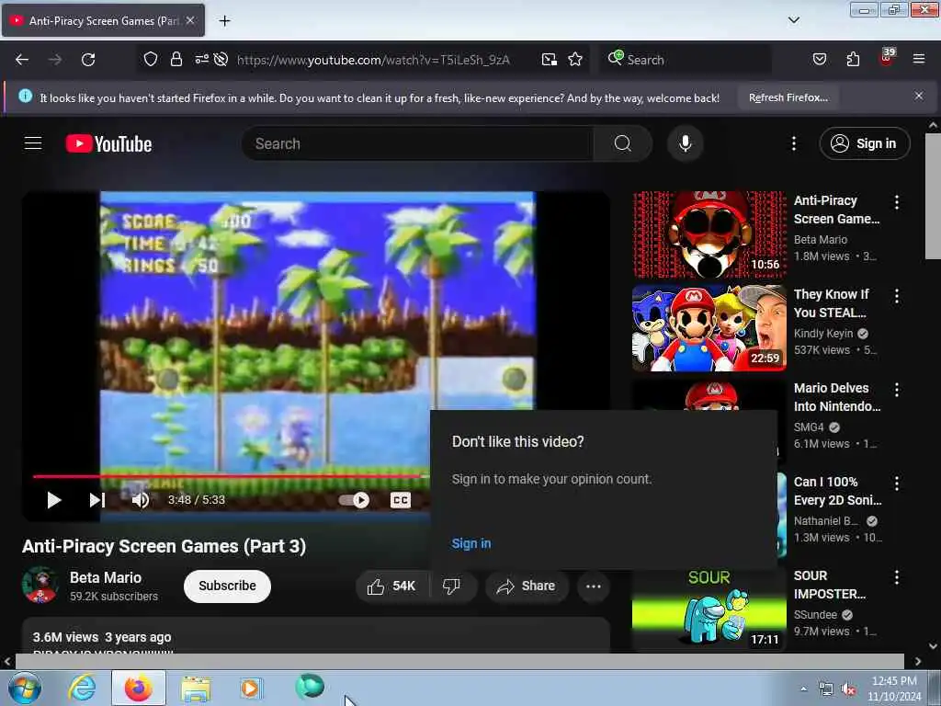Open options menu for They Know If You STEAL
The width and height of the screenshot is (941, 706).
pos(897,295)
